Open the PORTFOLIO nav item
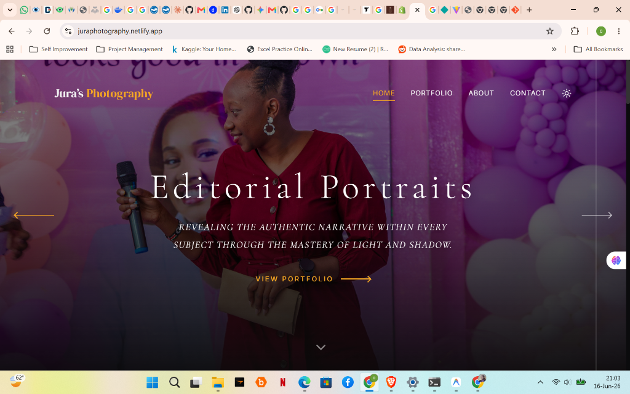 tap(431, 94)
